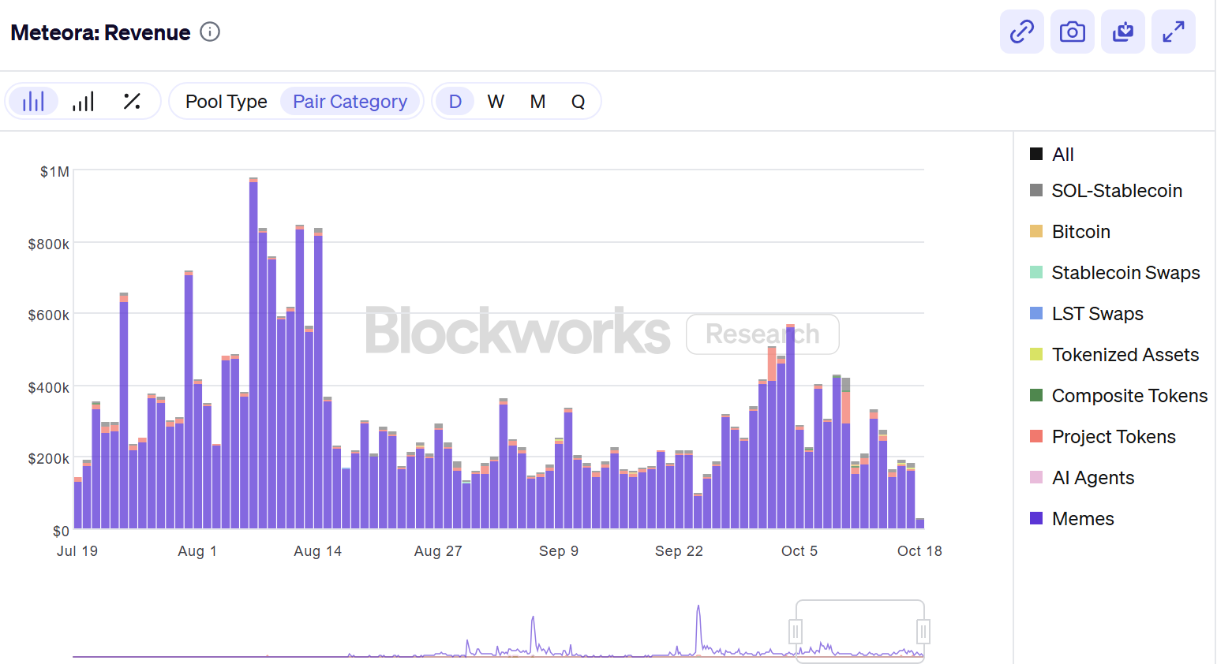Set the interval to Monthly (M)
1217x664 pixels.
pos(537,102)
